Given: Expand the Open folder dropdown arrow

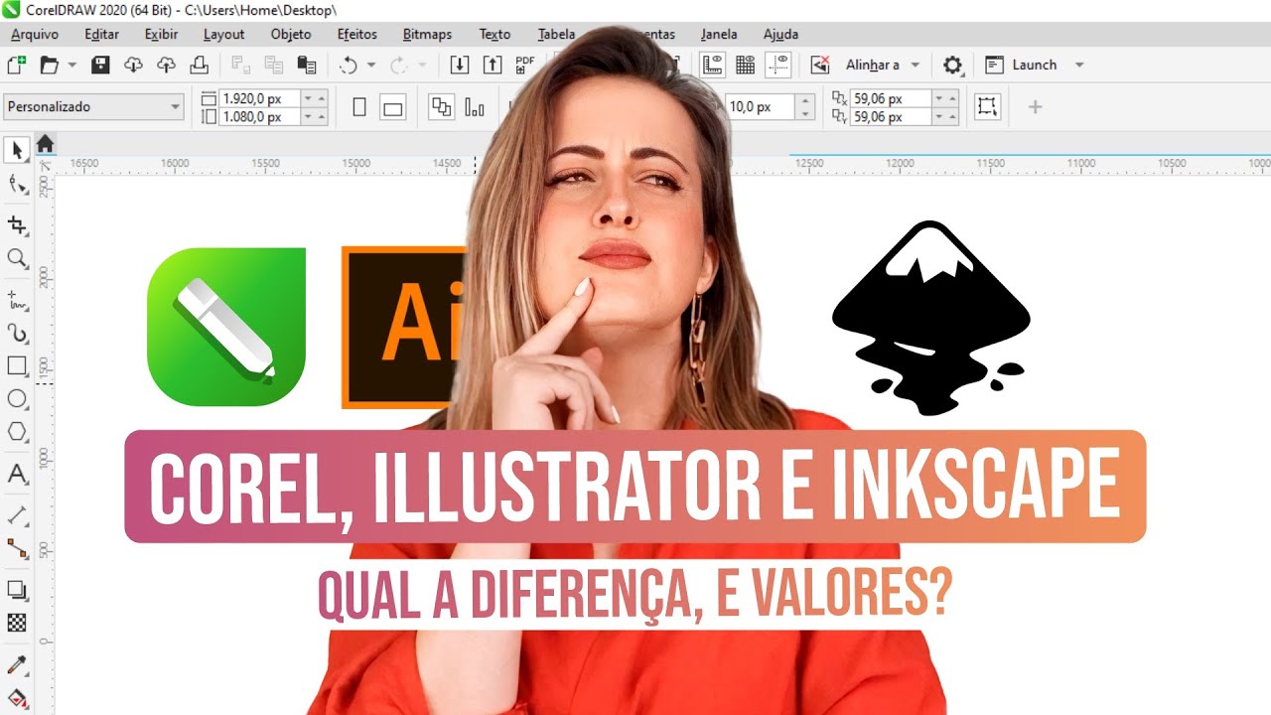Looking at the screenshot, I should (72, 65).
